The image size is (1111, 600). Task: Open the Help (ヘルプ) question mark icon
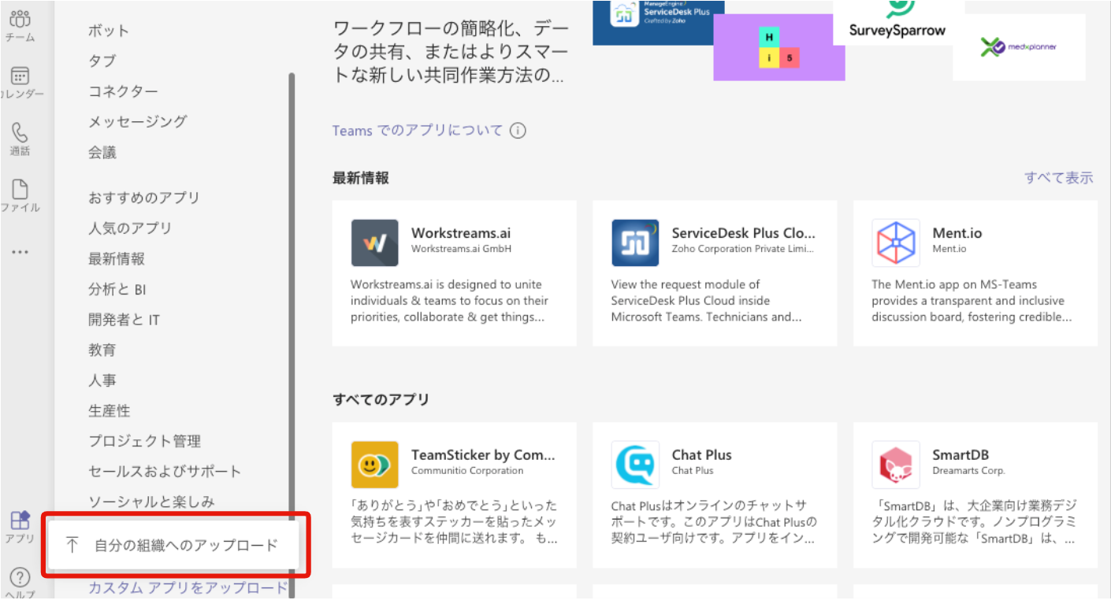[20, 579]
